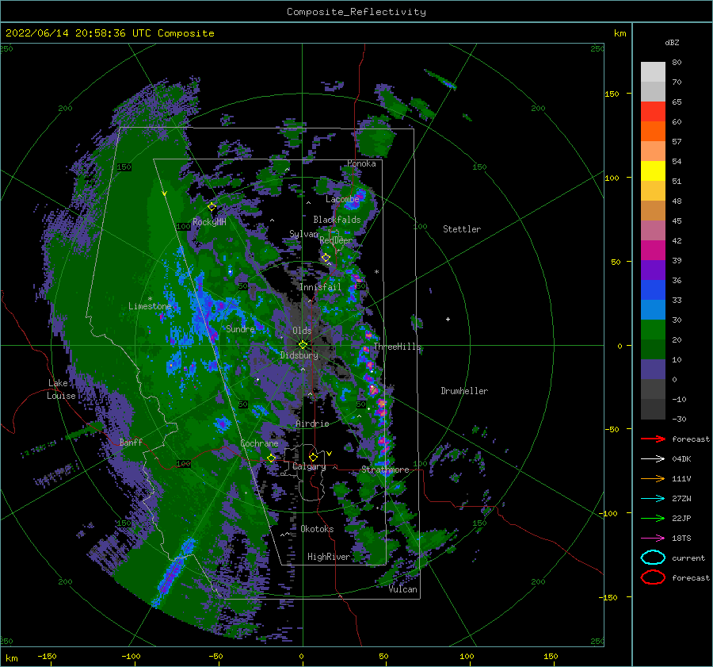
Task: Click the Ponoka city label
Action: (361, 163)
